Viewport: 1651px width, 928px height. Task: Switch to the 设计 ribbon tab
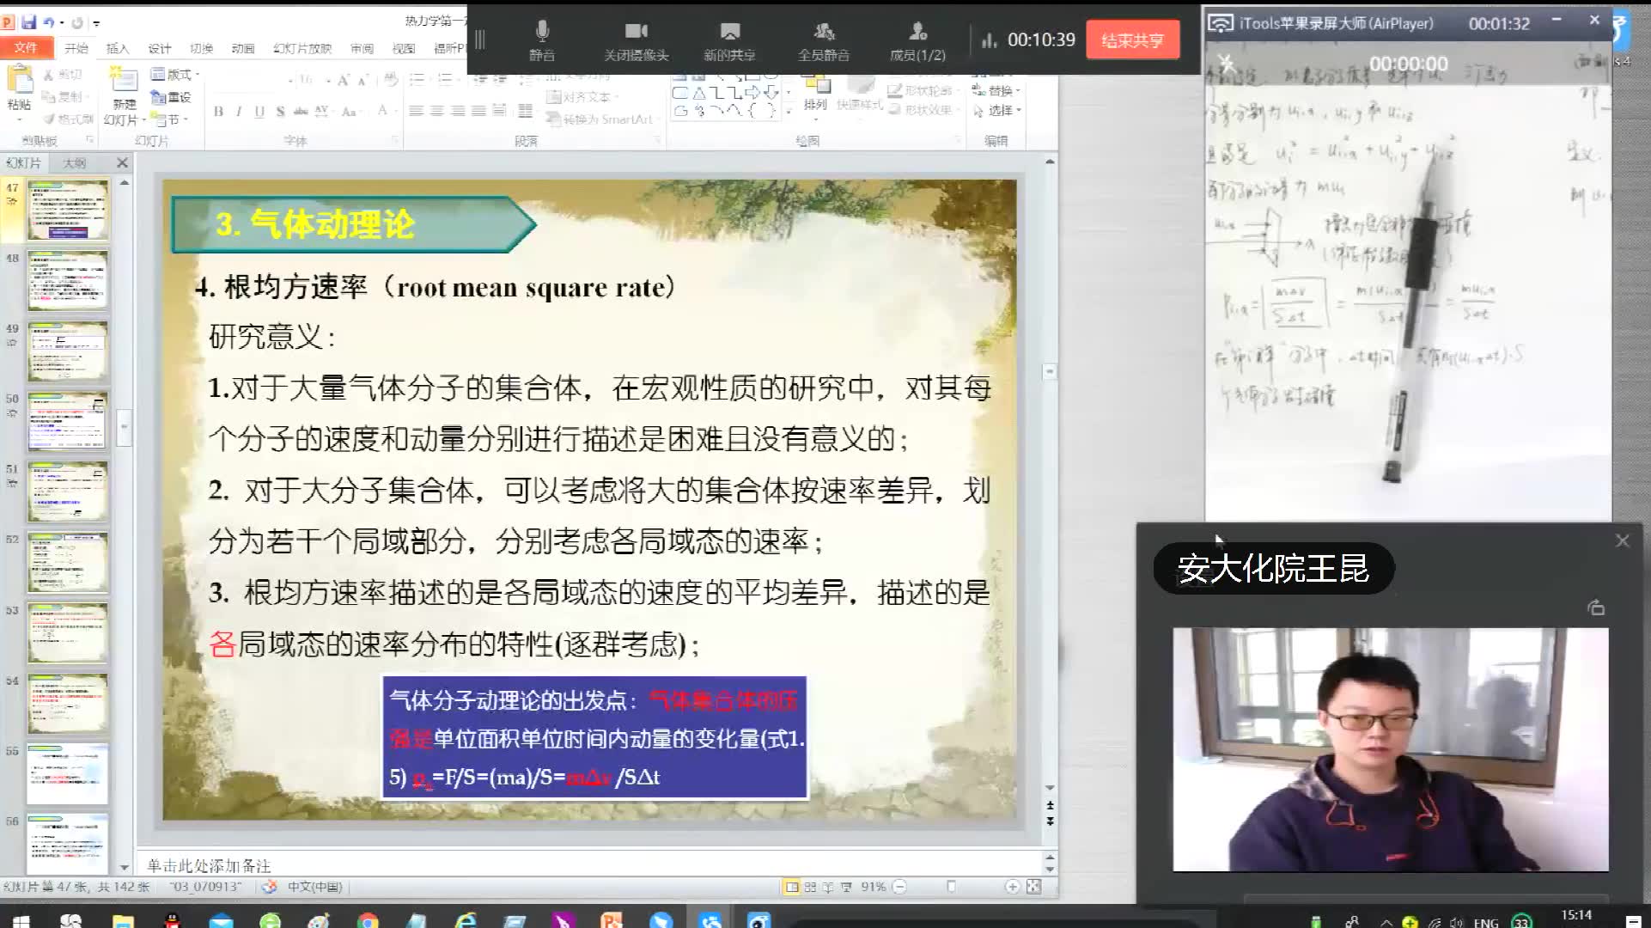tap(159, 48)
